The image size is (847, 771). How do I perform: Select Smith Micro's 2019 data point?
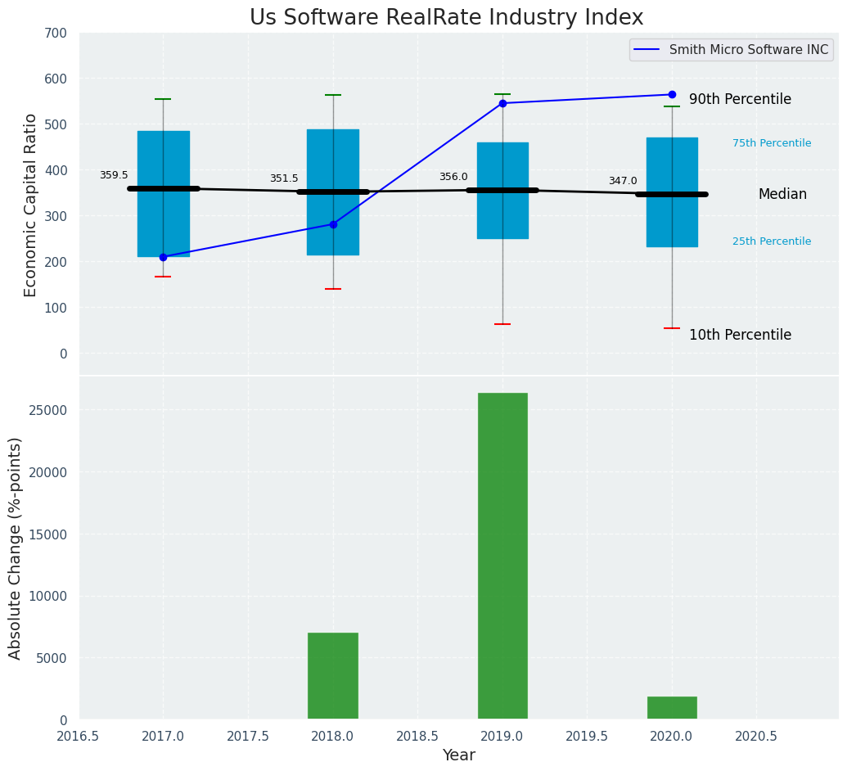502,103
